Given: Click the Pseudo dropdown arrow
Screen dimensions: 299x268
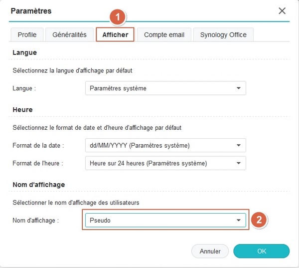Looking at the screenshot, I should 238,220.
